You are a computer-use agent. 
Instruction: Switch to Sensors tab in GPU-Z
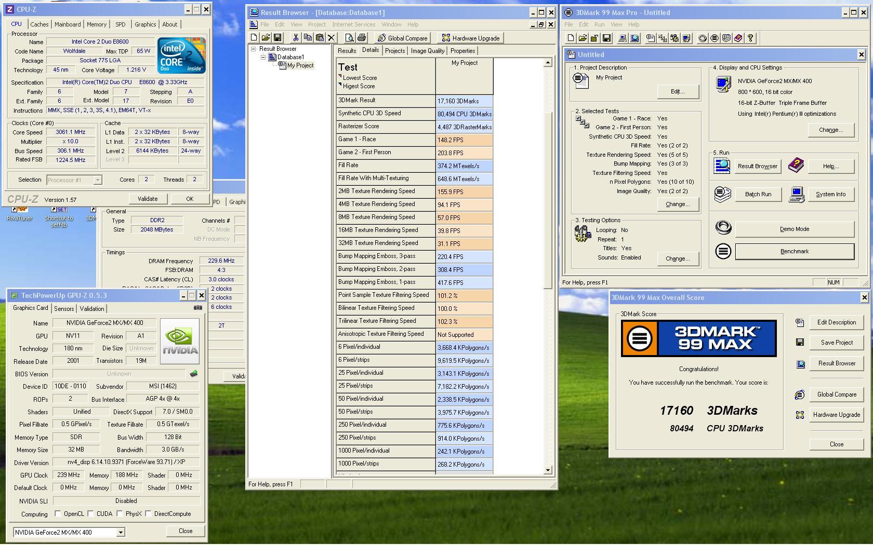pos(64,309)
